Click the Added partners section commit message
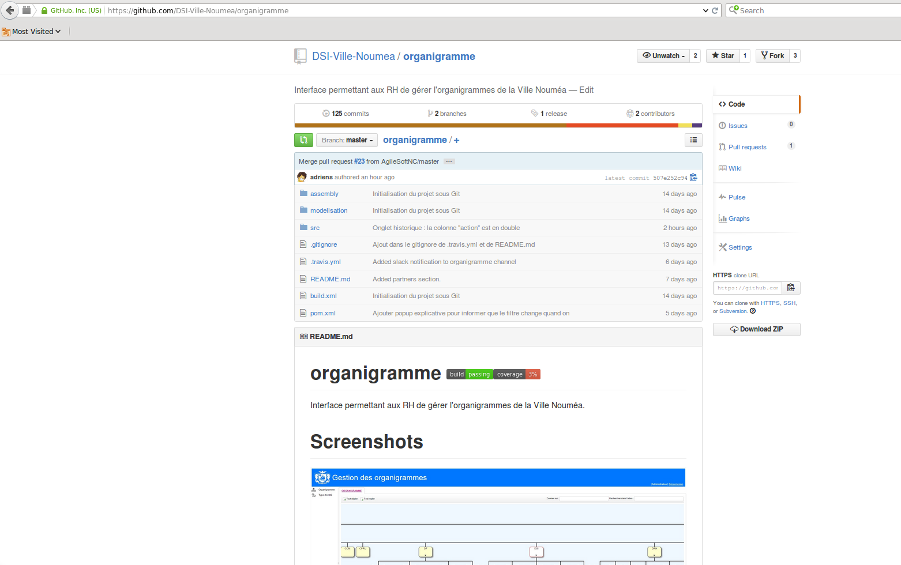 coord(406,279)
